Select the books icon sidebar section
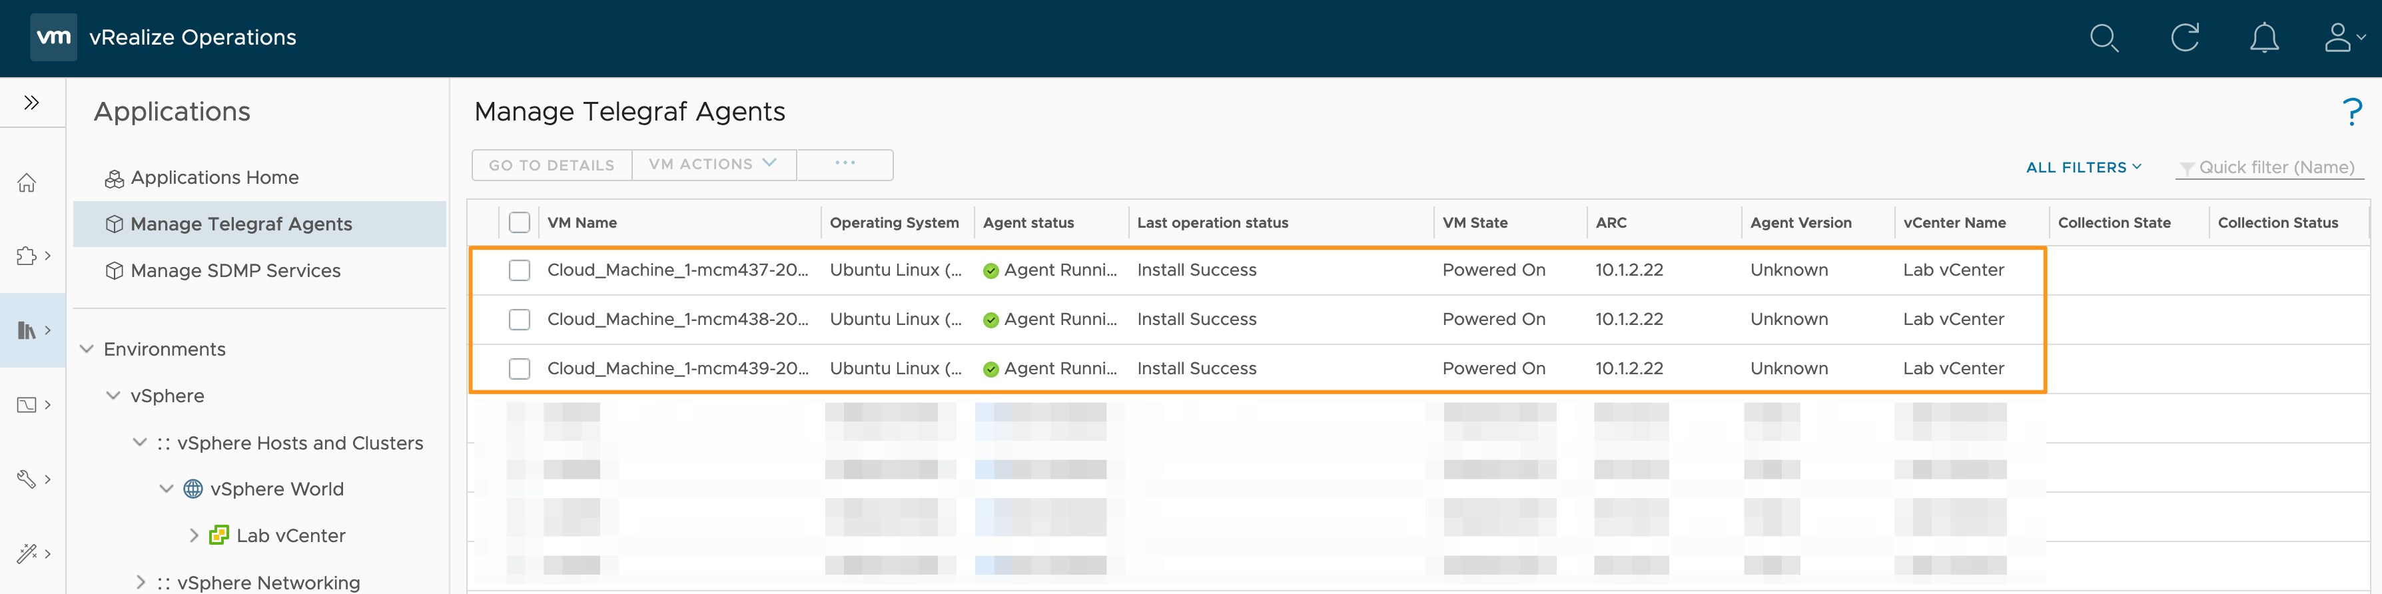 click(x=27, y=330)
